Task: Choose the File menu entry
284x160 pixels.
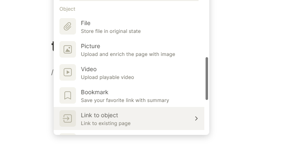Action: point(129,26)
